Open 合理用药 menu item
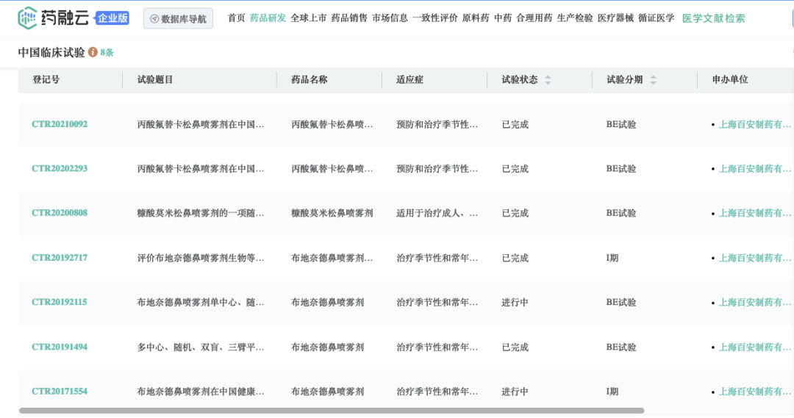794x418 pixels. point(534,18)
